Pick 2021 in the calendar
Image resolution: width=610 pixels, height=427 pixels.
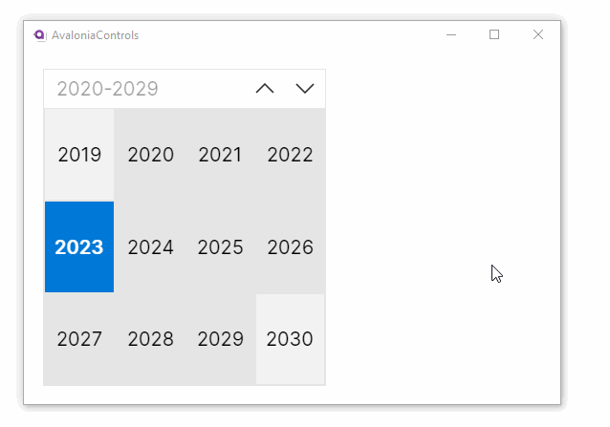pos(220,155)
